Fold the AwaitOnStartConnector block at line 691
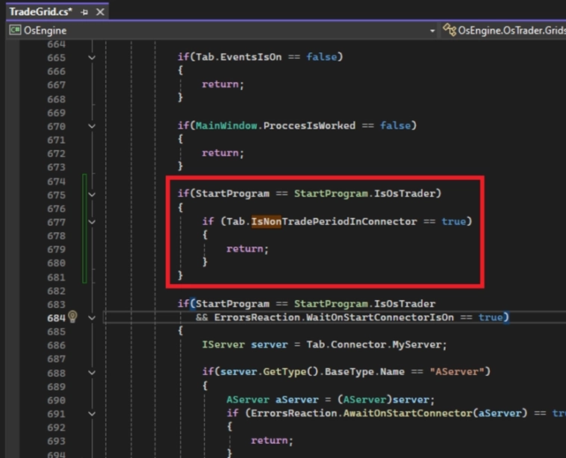This screenshot has height=458, width=566. pos(92,413)
